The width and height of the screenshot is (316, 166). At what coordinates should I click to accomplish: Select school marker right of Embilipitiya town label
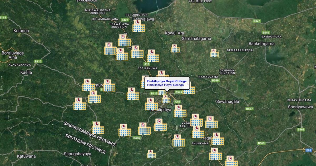point(180,111)
